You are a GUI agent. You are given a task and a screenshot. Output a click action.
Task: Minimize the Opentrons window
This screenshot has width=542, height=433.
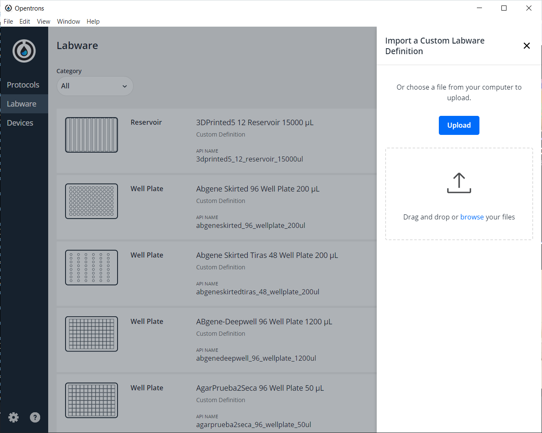click(x=479, y=8)
